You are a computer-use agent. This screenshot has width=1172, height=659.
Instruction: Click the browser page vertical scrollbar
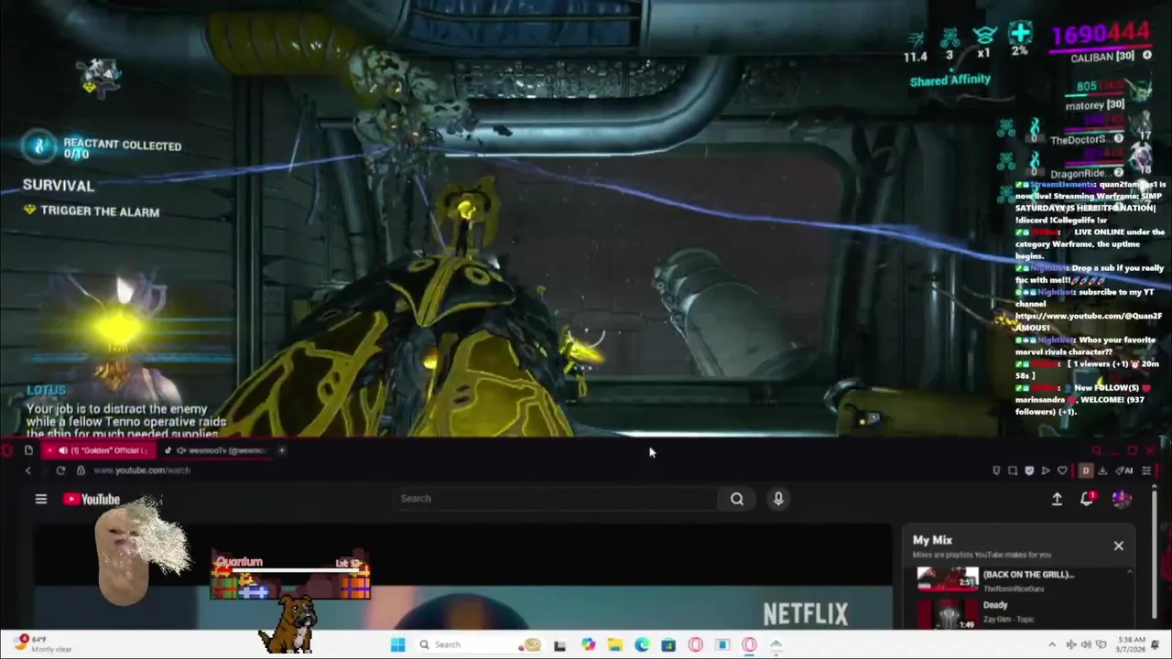click(1155, 556)
